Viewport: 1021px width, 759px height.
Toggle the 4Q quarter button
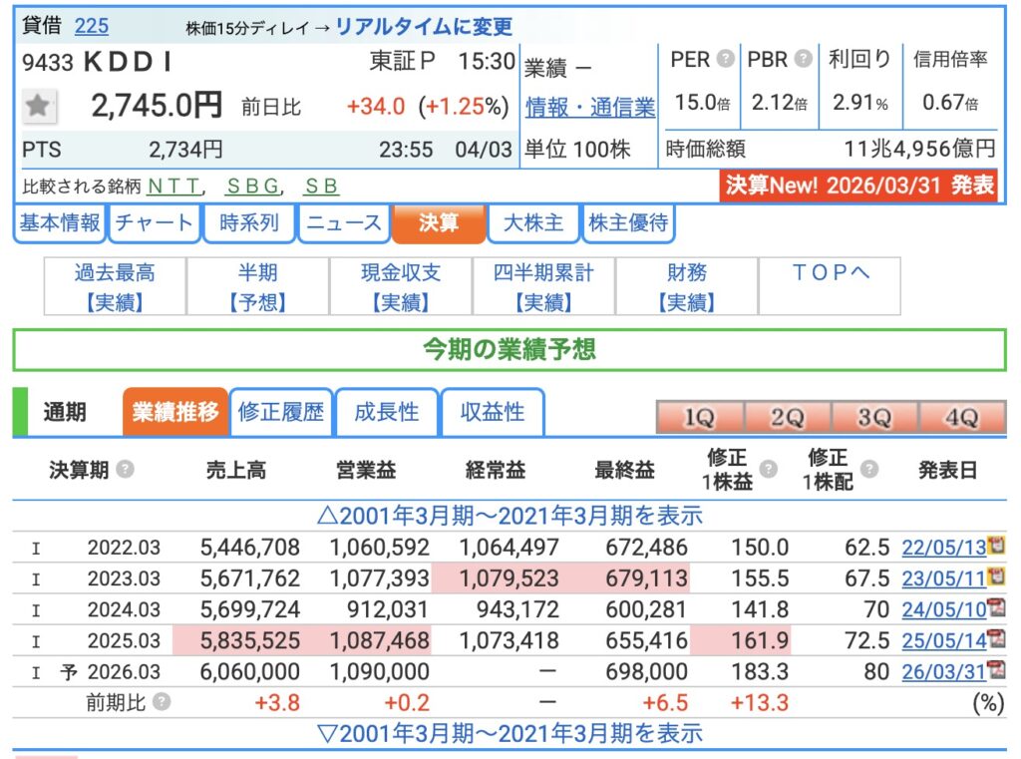pyautogui.click(x=961, y=418)
